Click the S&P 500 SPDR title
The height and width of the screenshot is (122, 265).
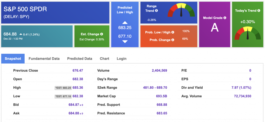click(25, 9)
